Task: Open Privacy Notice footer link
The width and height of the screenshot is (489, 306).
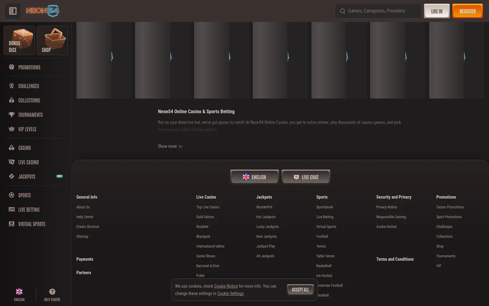Action: coord(386,207)
